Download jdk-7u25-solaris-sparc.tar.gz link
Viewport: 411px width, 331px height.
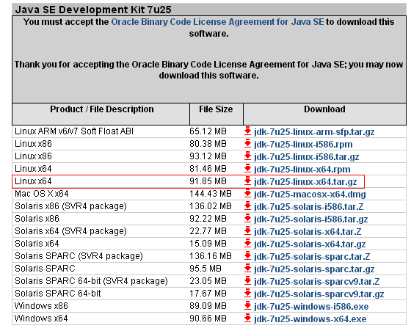pos(314,269)
